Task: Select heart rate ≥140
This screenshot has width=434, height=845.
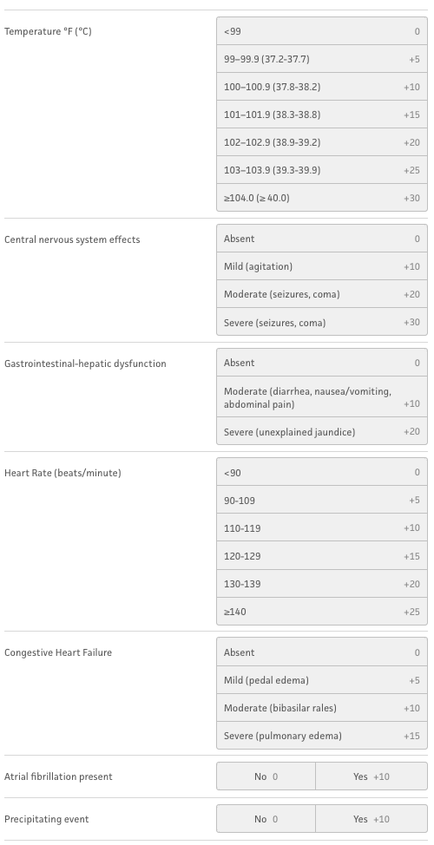Action: (322, 611)
